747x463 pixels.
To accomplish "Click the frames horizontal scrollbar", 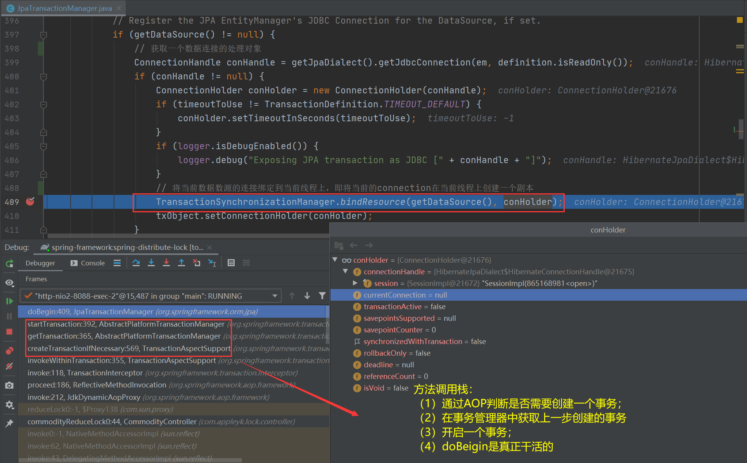I will pos(130,460).
